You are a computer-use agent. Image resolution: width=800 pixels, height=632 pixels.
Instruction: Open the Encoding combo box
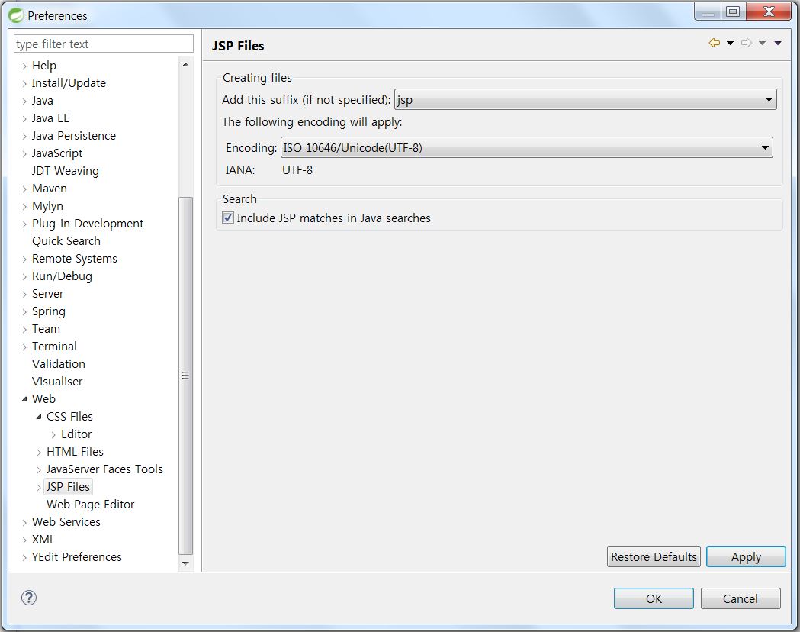point(526,147)
